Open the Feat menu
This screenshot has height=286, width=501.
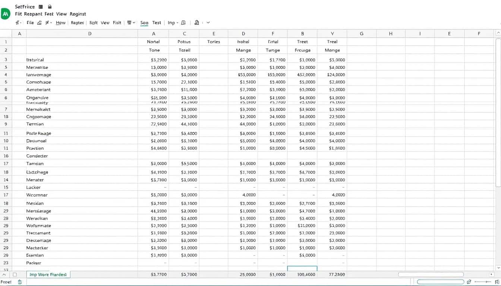coord(49,14)
